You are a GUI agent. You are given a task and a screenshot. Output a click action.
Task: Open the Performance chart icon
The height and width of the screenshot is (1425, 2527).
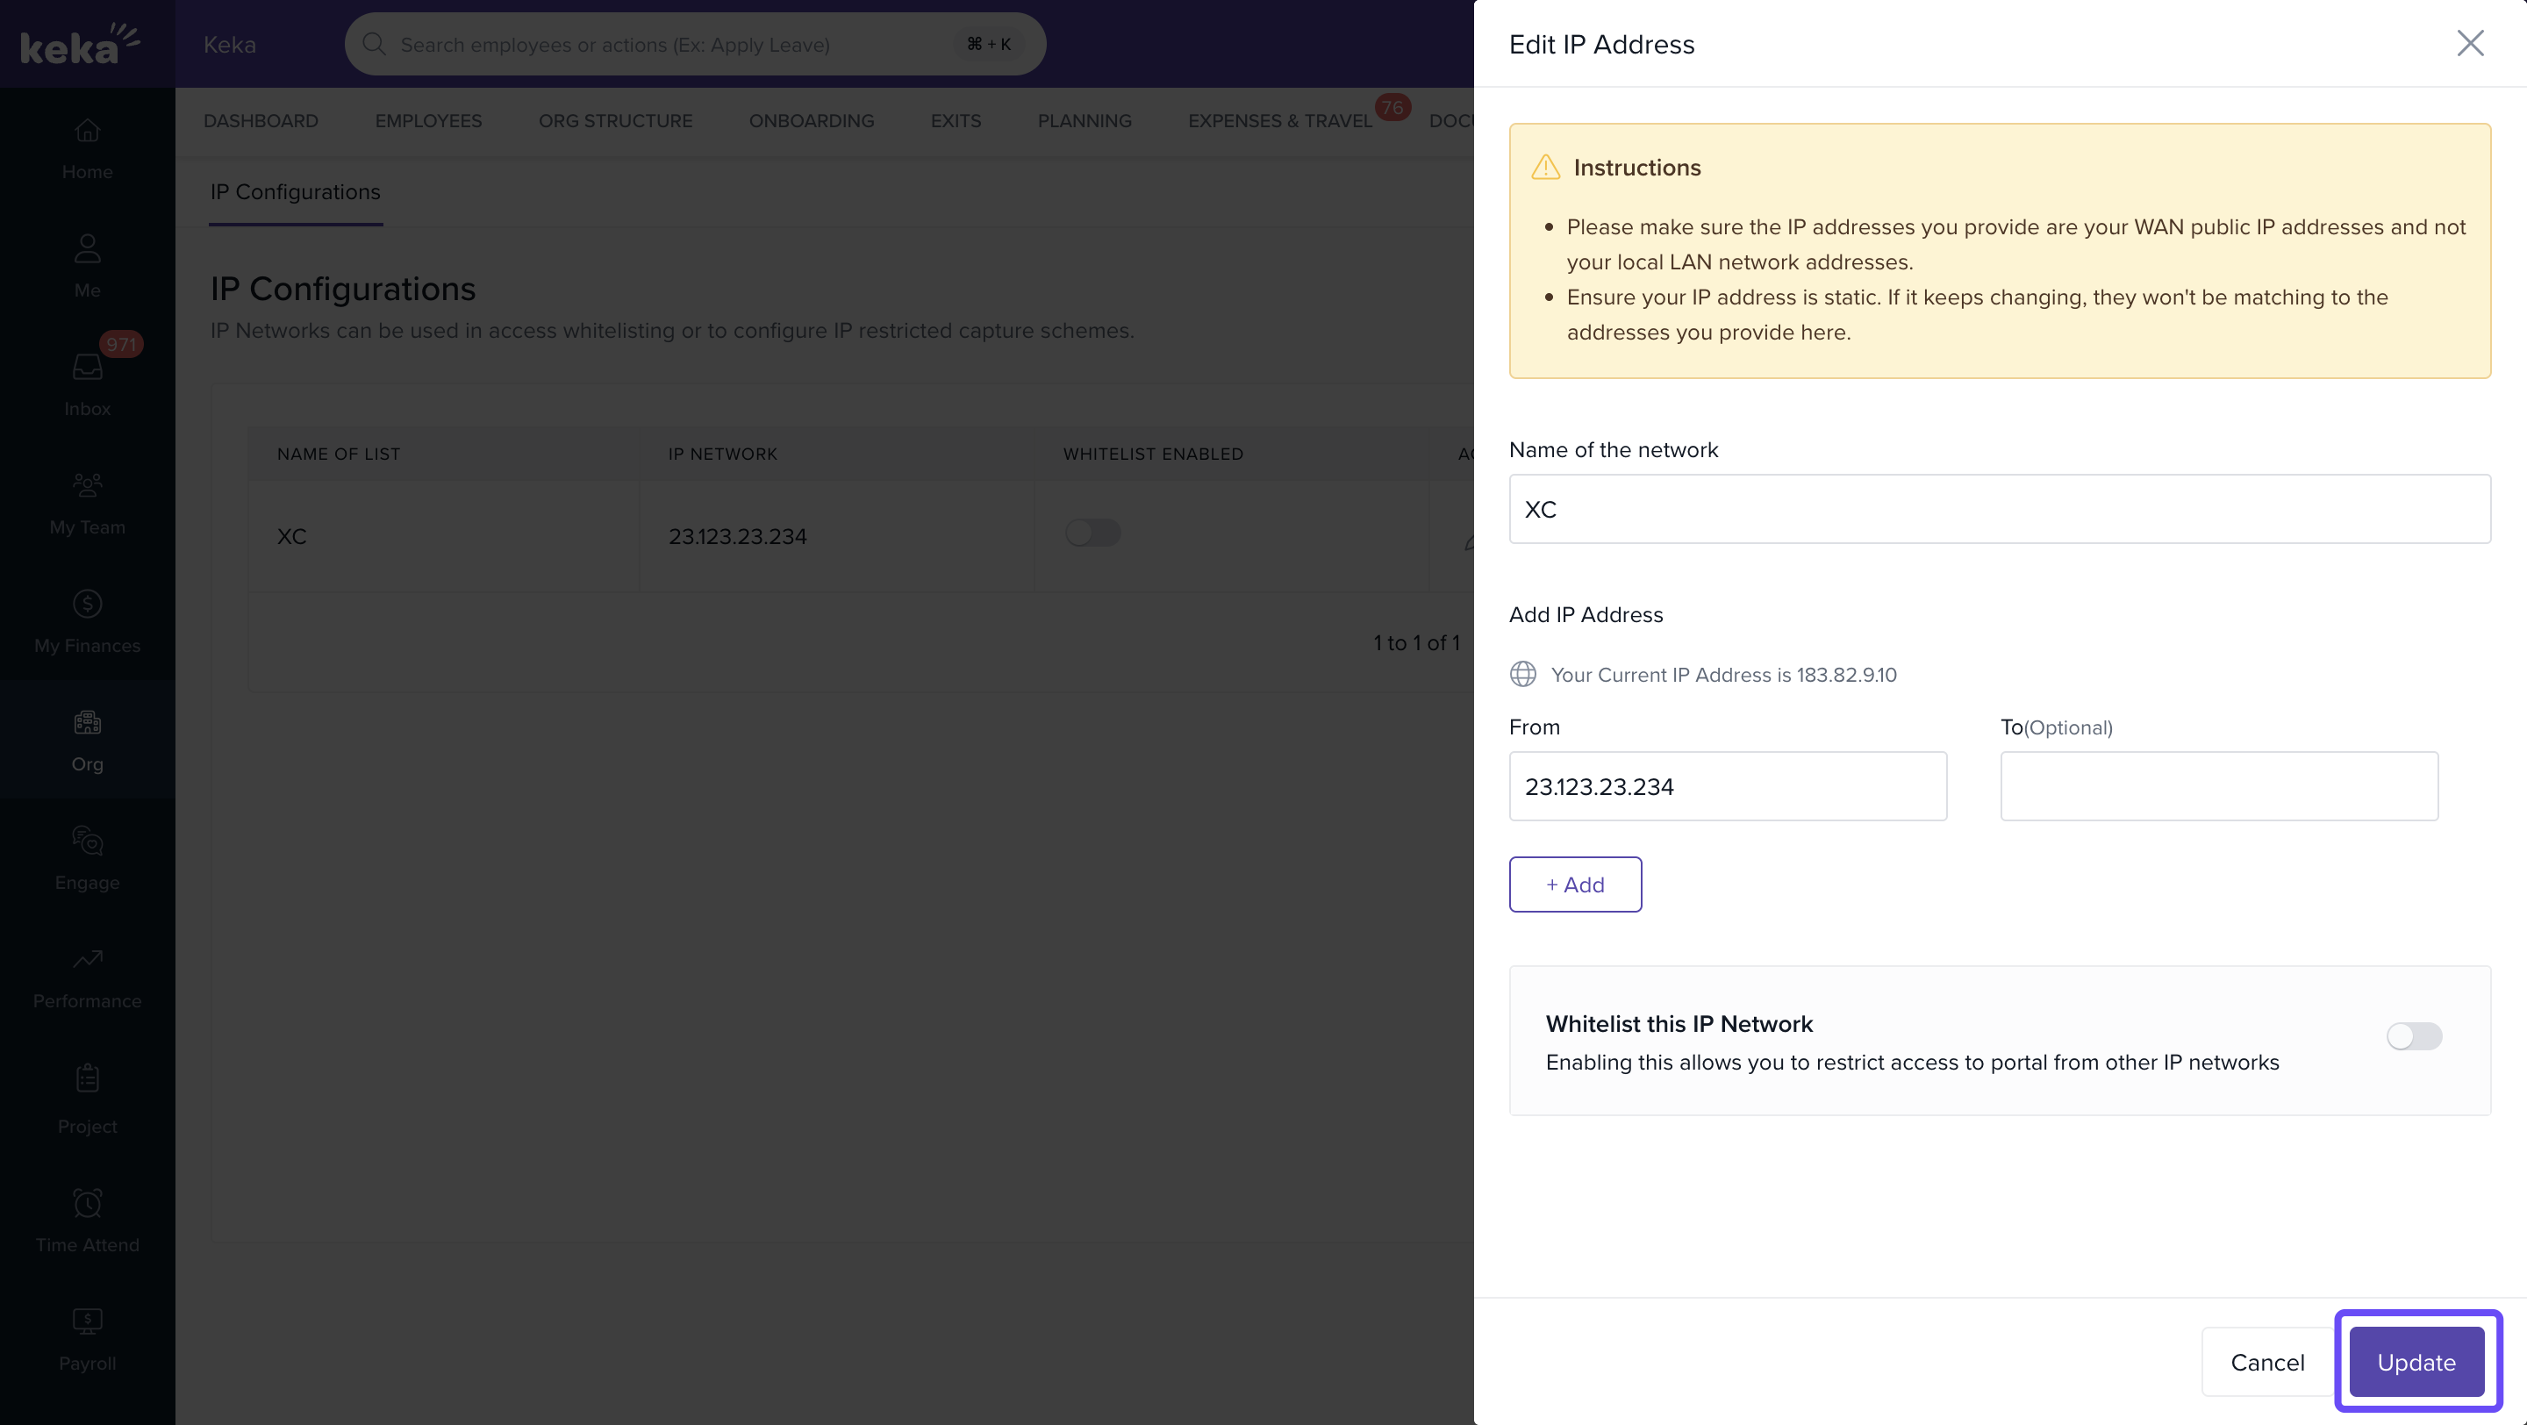[x=88, y=959]
